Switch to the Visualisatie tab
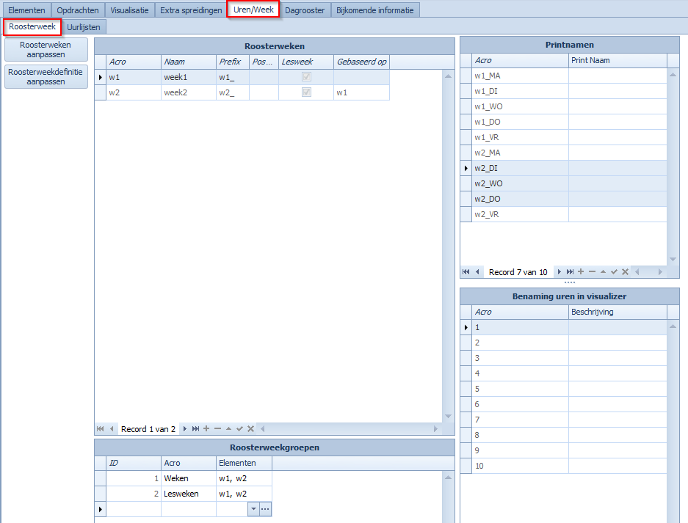This screenshot has height=523, width=688. click(129, 10)
